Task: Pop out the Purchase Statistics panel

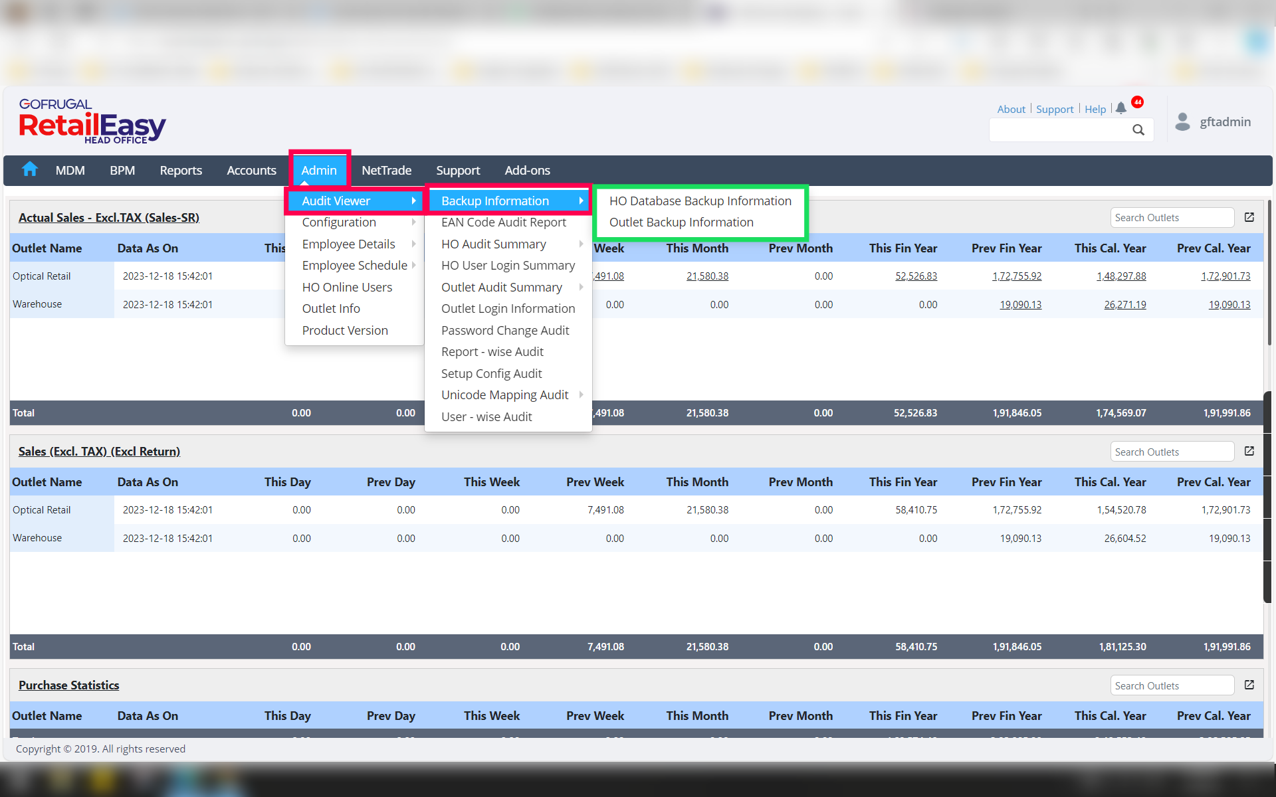Action: click(1249, 685)
